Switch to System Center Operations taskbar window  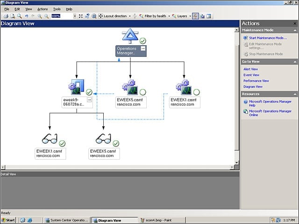pyautogui.click(x=67, y=220)
